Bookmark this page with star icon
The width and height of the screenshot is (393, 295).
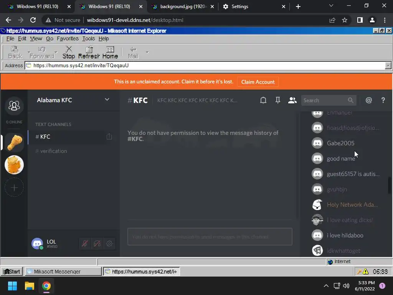[345, 20]
